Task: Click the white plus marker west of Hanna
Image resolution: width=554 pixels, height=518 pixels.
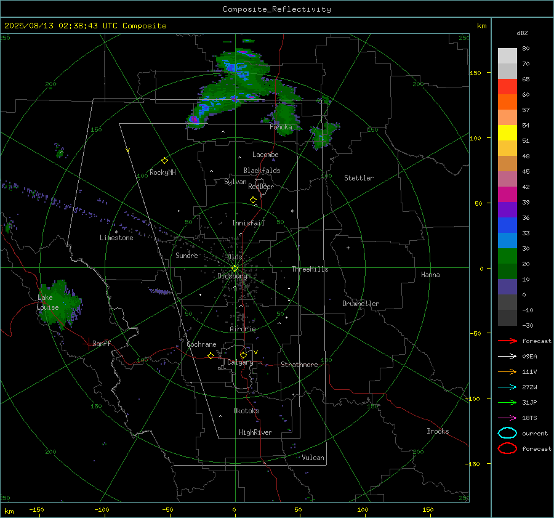Action: click(x=348, y=248)
